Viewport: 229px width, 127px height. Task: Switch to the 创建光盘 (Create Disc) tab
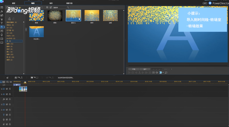(x=69, y=3)
